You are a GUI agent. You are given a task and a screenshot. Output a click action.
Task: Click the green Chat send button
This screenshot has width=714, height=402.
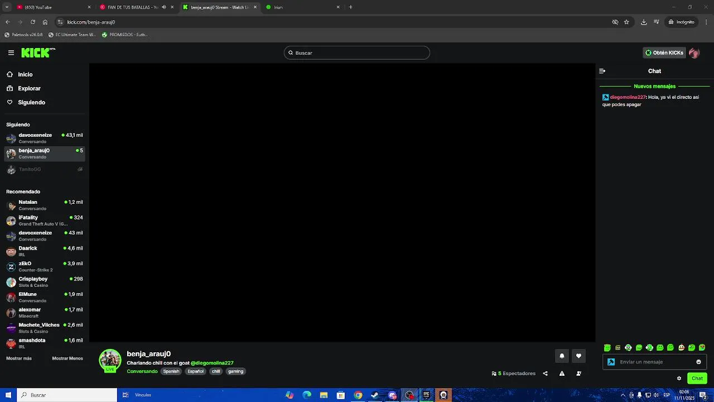[x=697, y=378]
